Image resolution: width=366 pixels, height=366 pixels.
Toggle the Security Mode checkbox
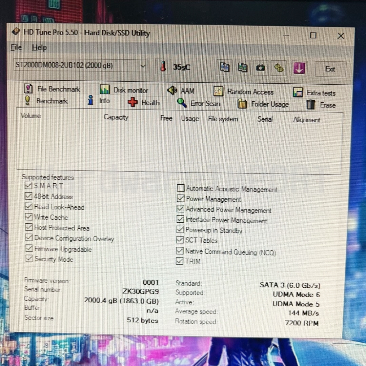tap(29, 258)
